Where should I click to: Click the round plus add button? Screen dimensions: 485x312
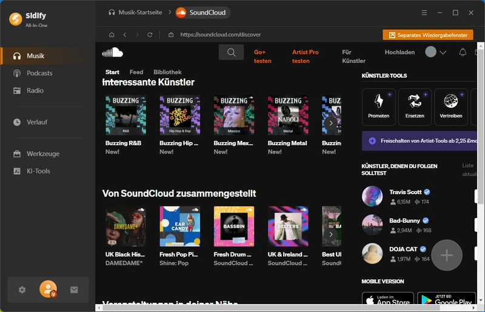pos(447,256)
